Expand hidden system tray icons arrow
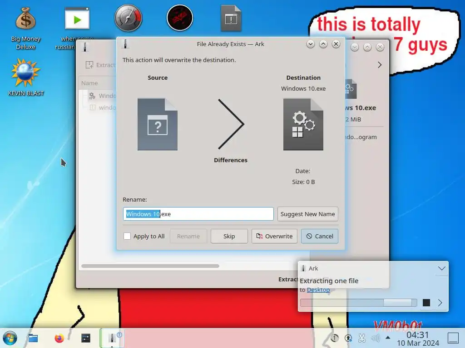The height and width of the screenshot is (348, 465). click(388, 338)
